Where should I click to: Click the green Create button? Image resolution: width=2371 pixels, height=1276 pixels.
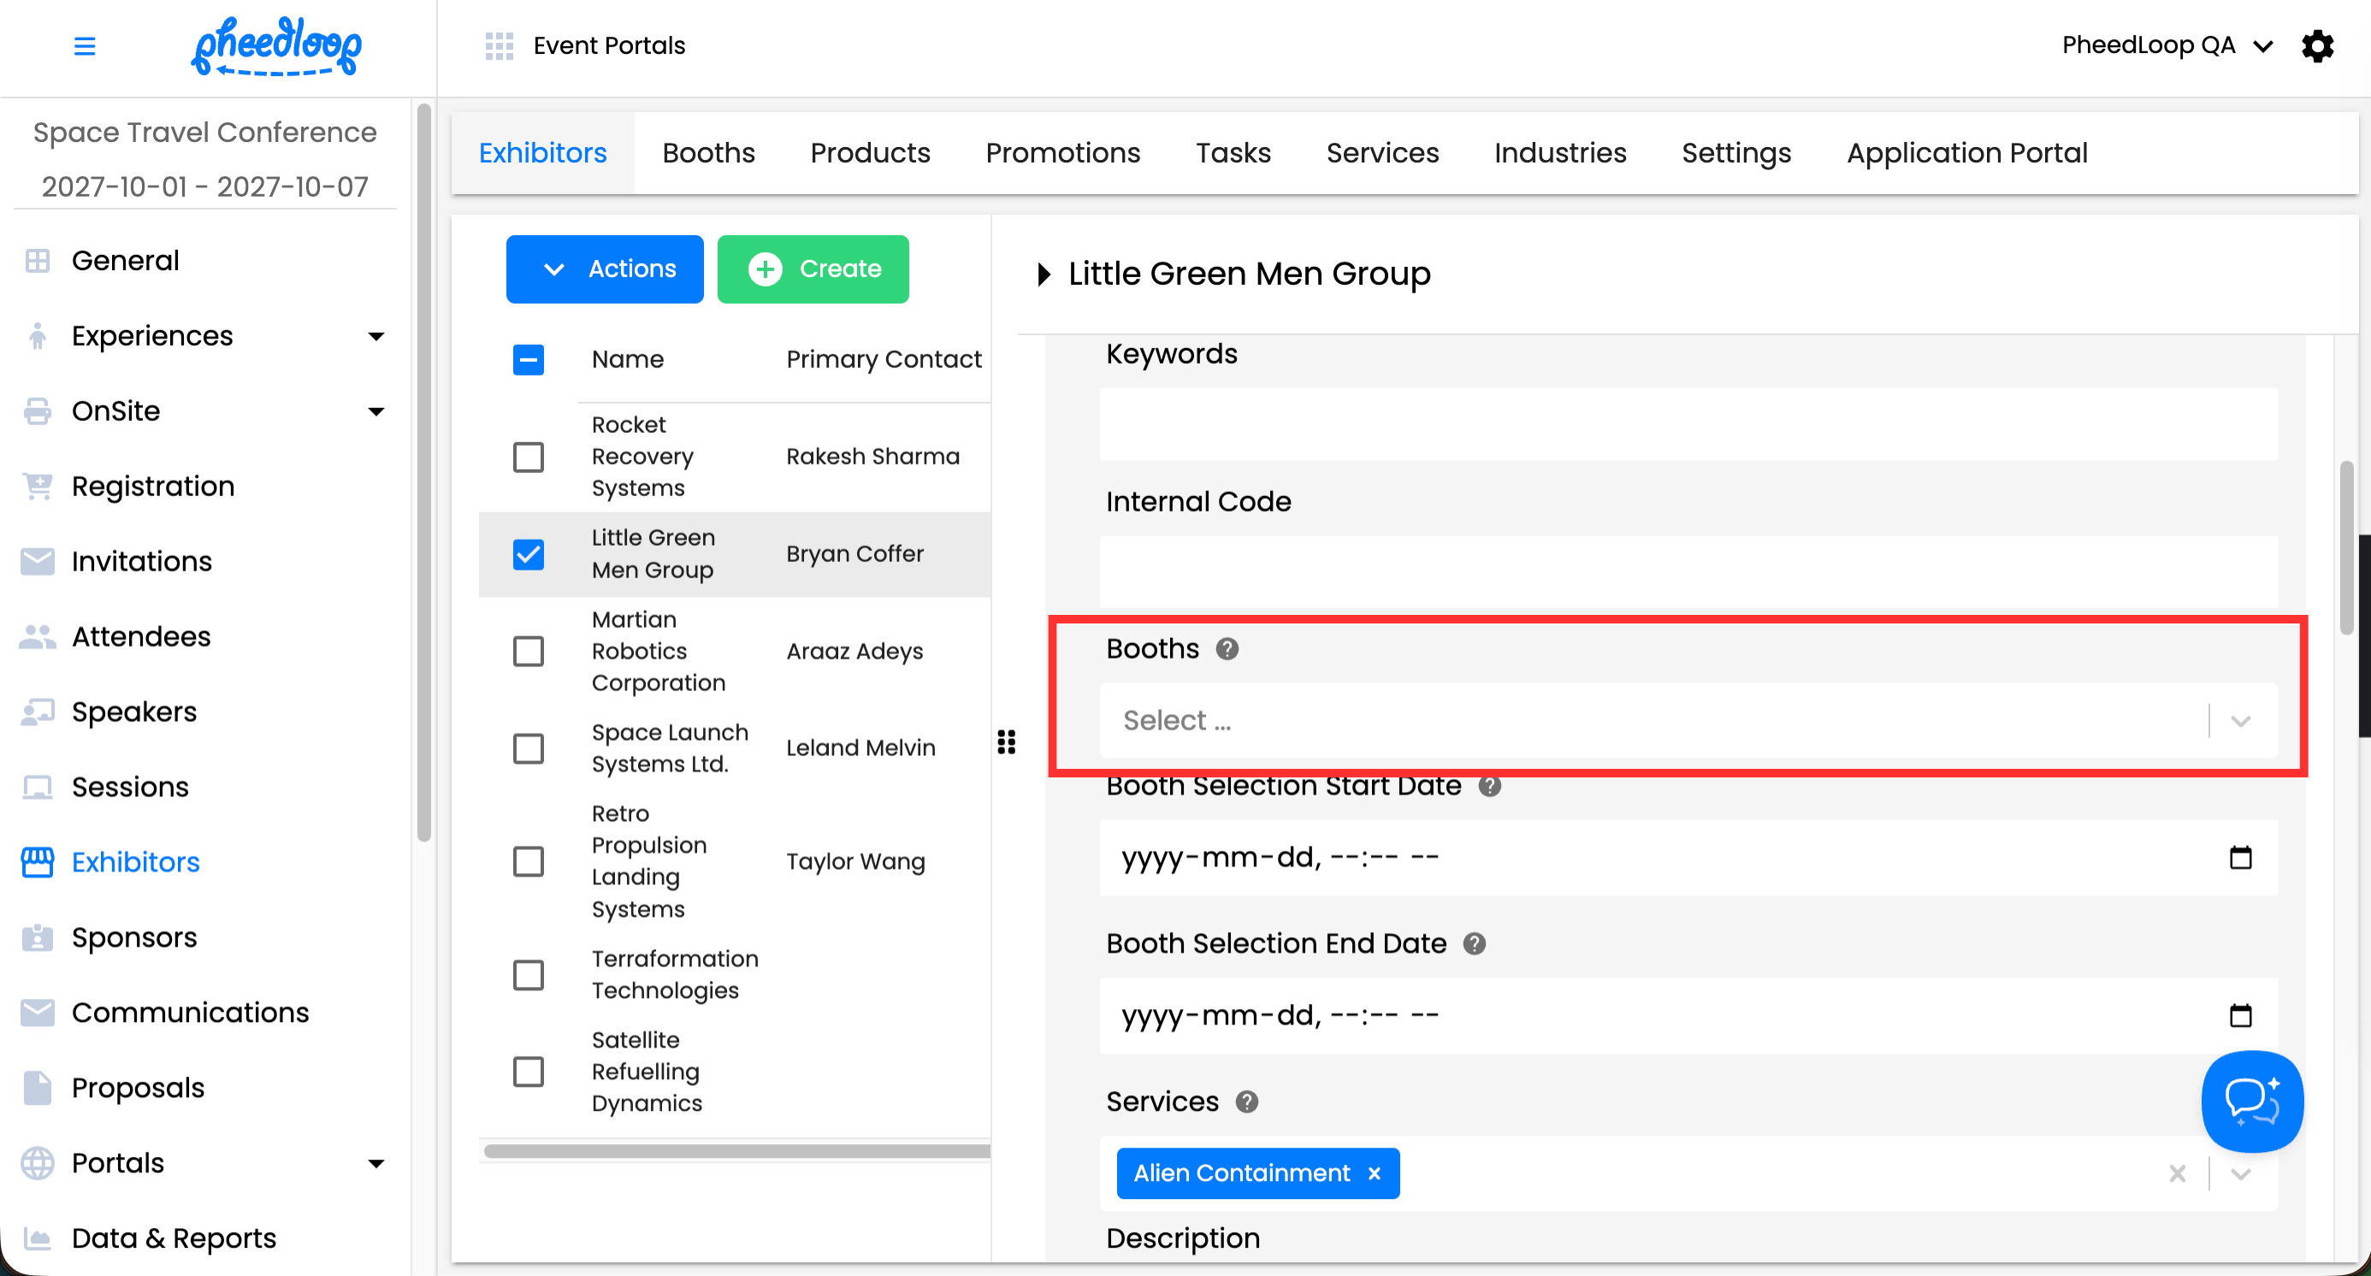[x=813, y=269]
